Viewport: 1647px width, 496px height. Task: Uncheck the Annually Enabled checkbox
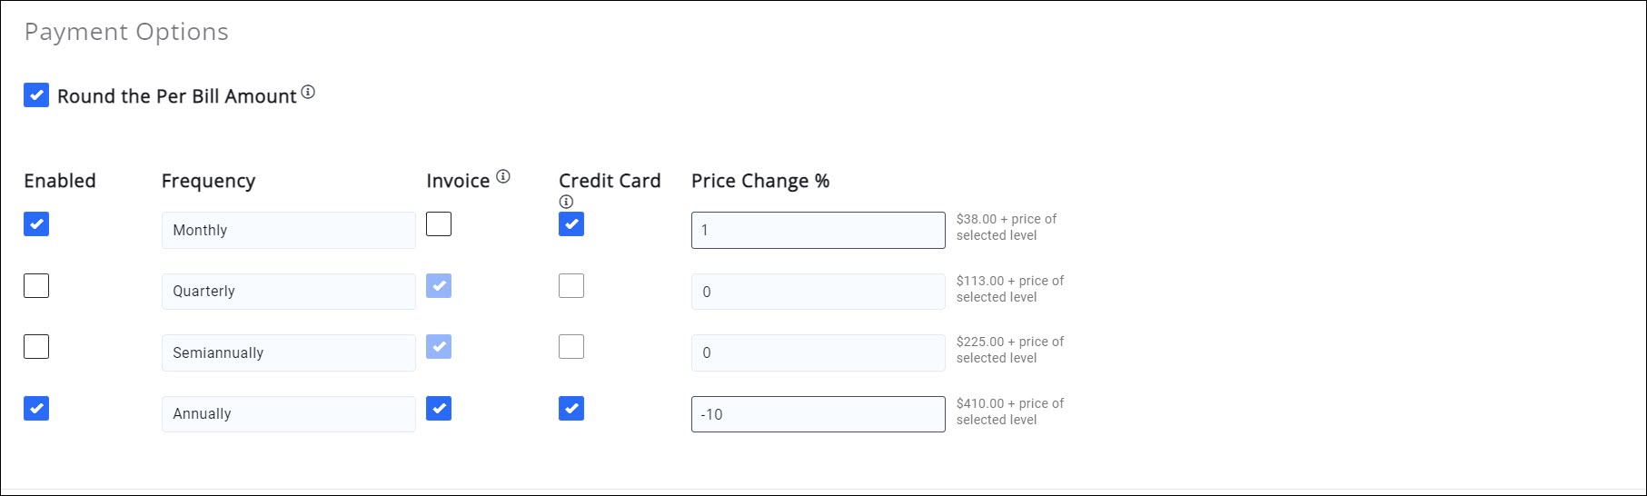36,409
